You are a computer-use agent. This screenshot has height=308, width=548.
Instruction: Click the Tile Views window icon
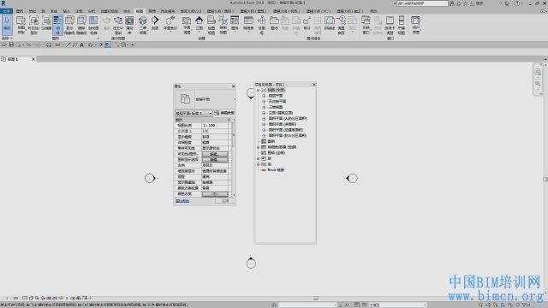pos(402,25)
